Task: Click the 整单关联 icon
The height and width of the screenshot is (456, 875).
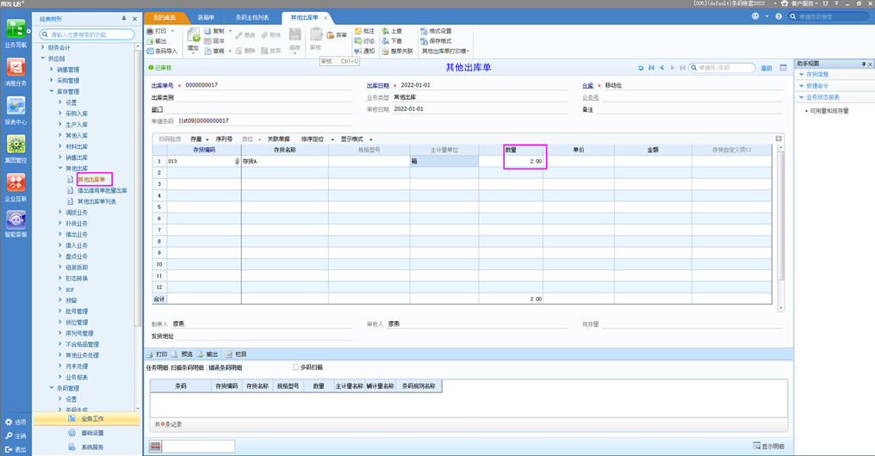Action: (x=386, y=52)
